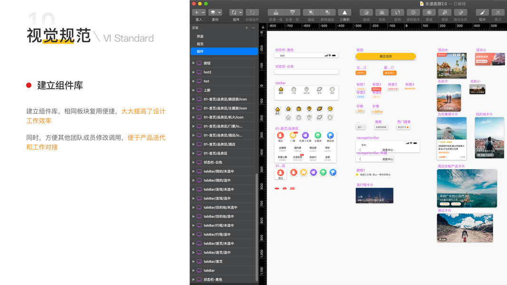Viewport: 507px width, 285px height.
Task: Expand the 按钮 artboard layer
Action: tap(193, 63)
